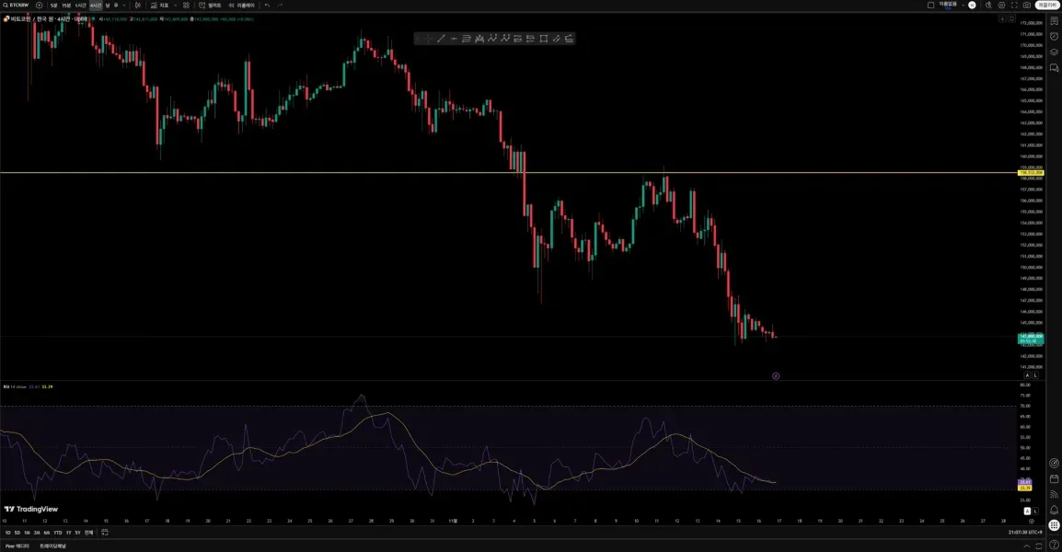Toggle auto scale A on price axis

tap(1027, 374)
